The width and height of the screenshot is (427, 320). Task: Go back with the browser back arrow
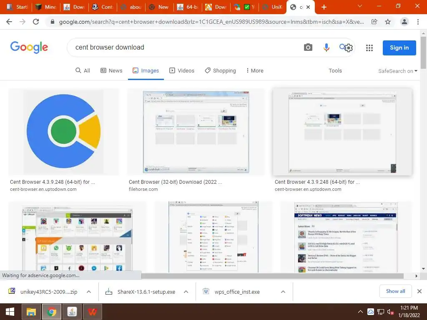9,22
